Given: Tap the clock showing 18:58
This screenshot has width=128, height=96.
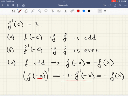Looking at the screenshot, I should click(x=3, y=1).
